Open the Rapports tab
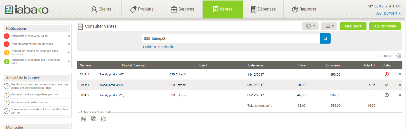 [x=304, y=9]
